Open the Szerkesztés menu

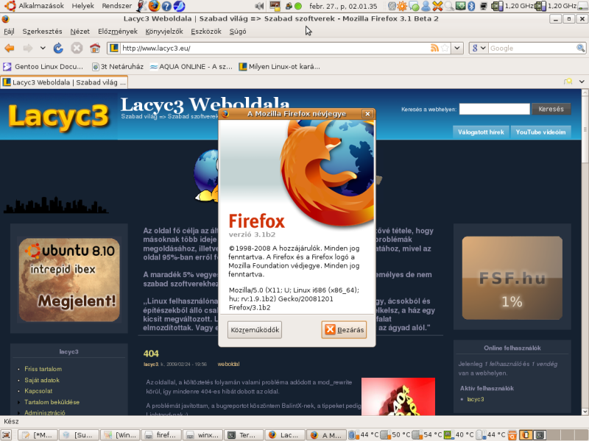(x=42, y=32)
